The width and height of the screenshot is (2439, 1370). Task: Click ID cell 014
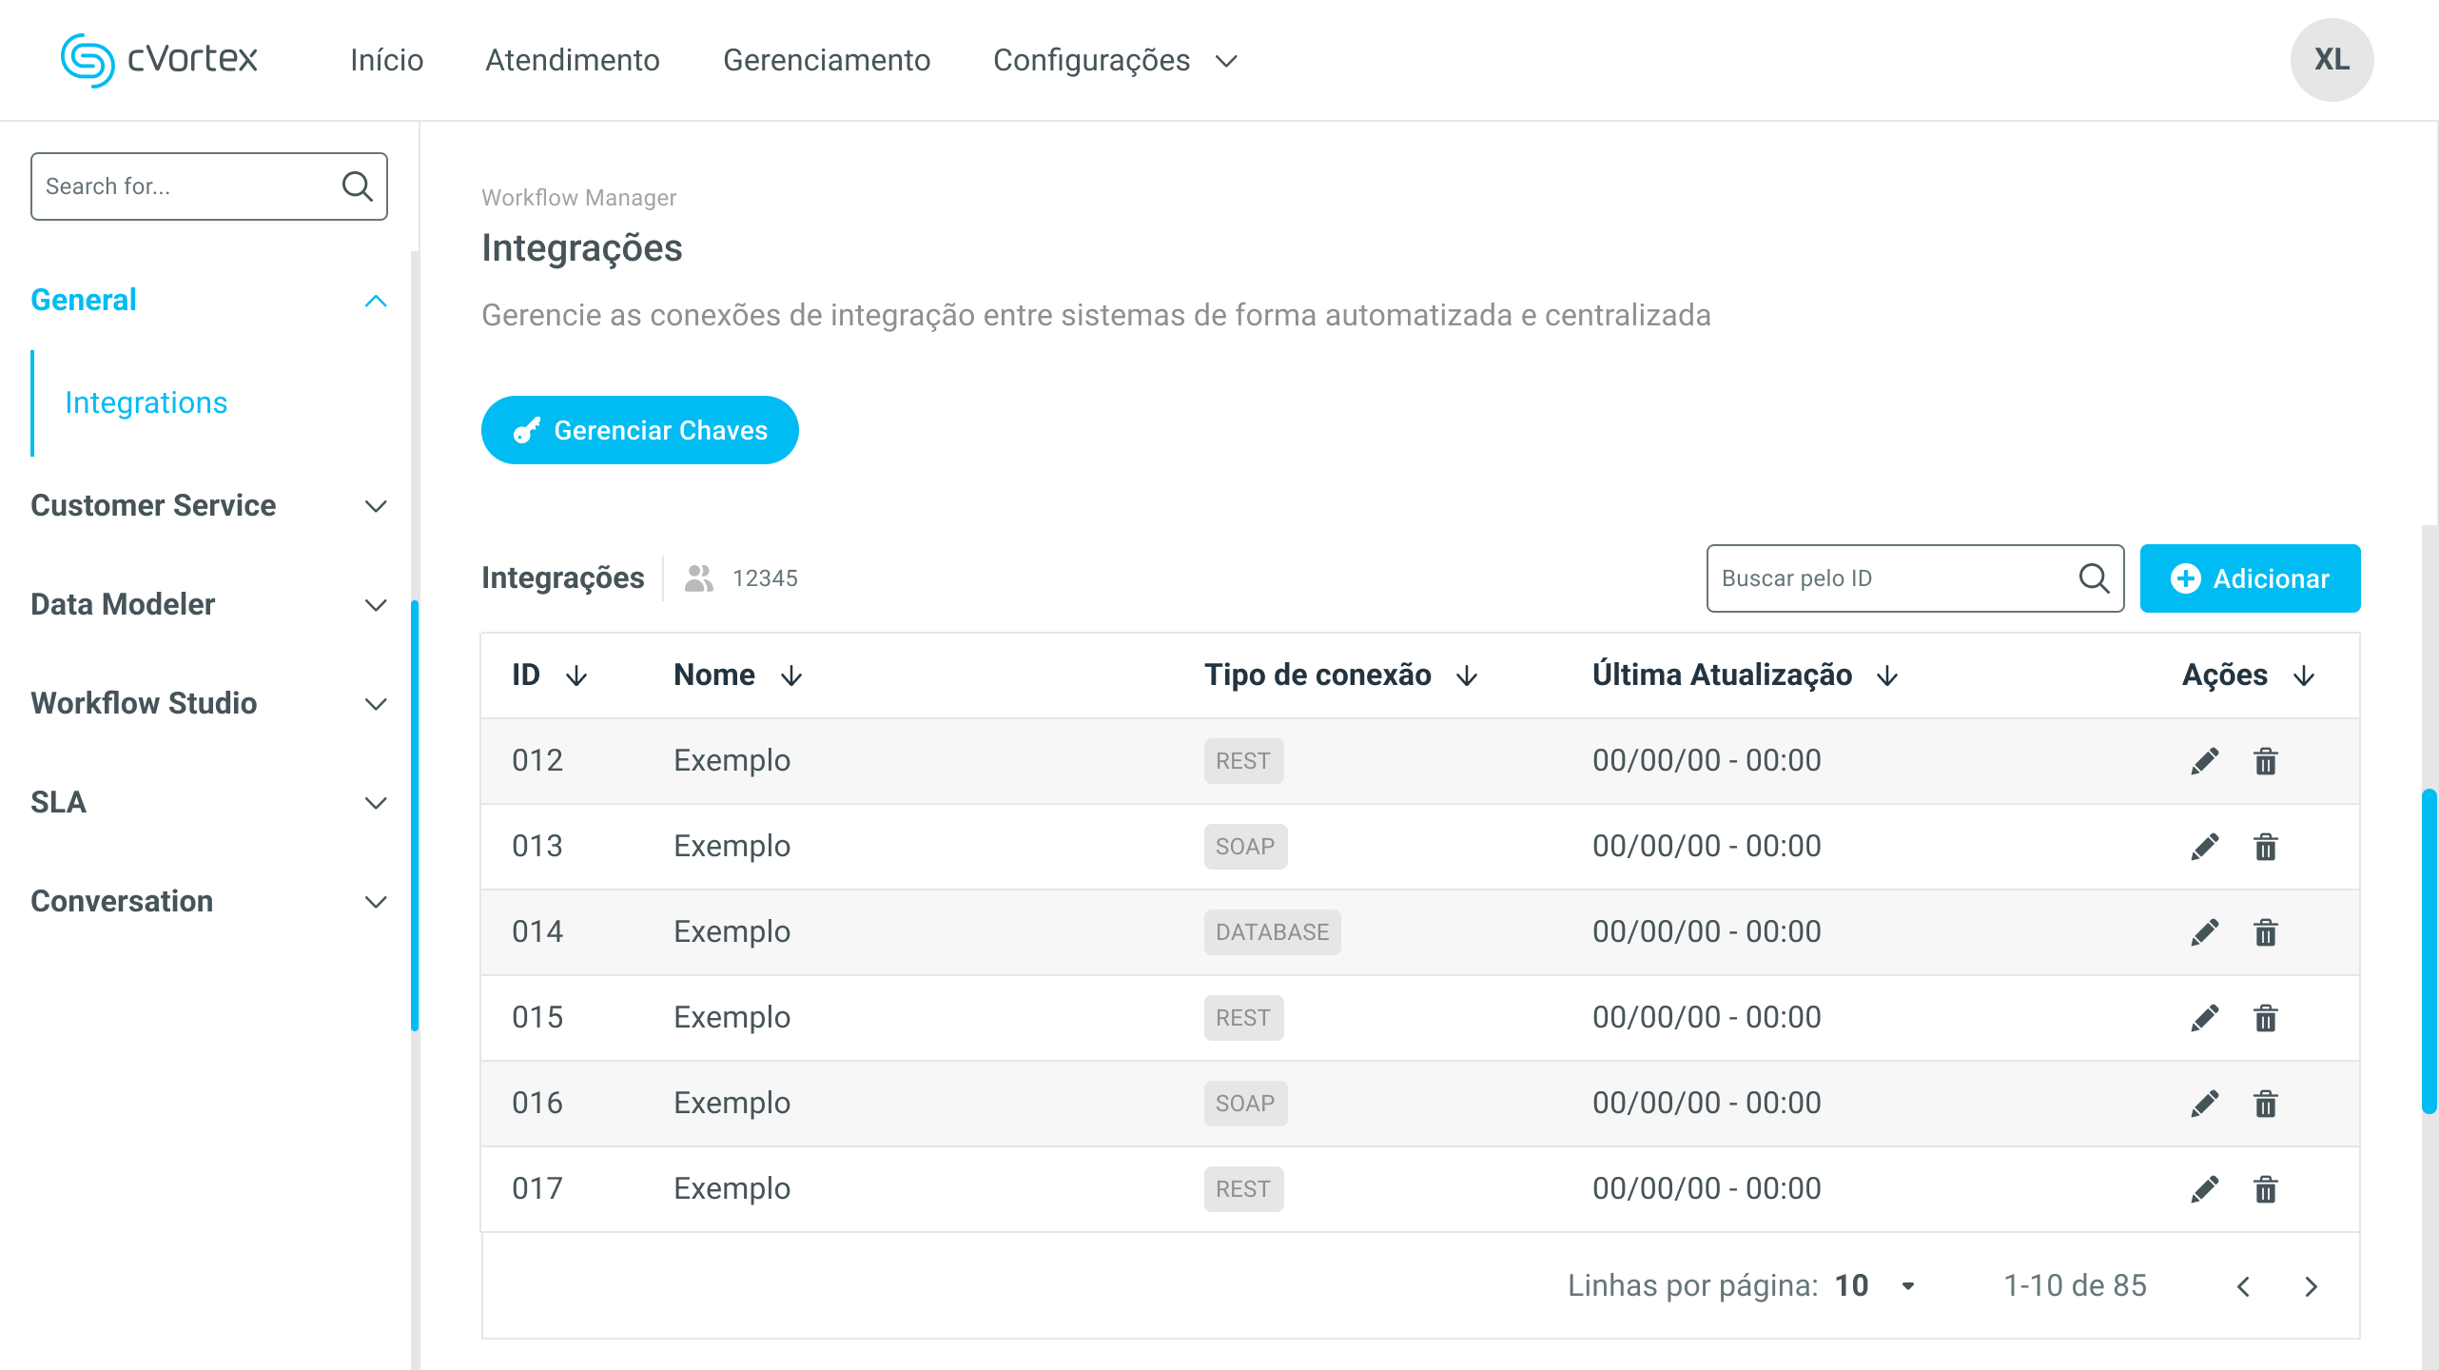[537, 932]
